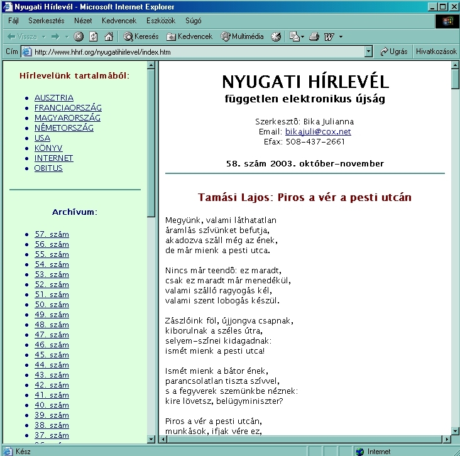This screenshot has width=460, height=456.
Task: Open the Fájl menu
Action: tap(13, 21)
